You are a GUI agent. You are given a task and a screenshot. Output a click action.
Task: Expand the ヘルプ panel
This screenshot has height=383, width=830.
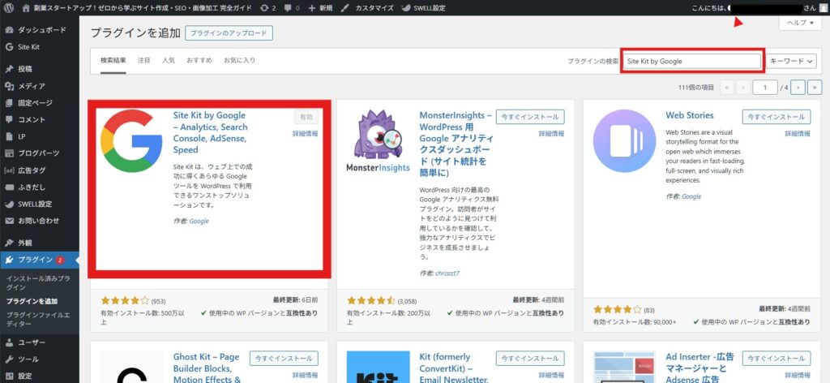coord(800,23)
